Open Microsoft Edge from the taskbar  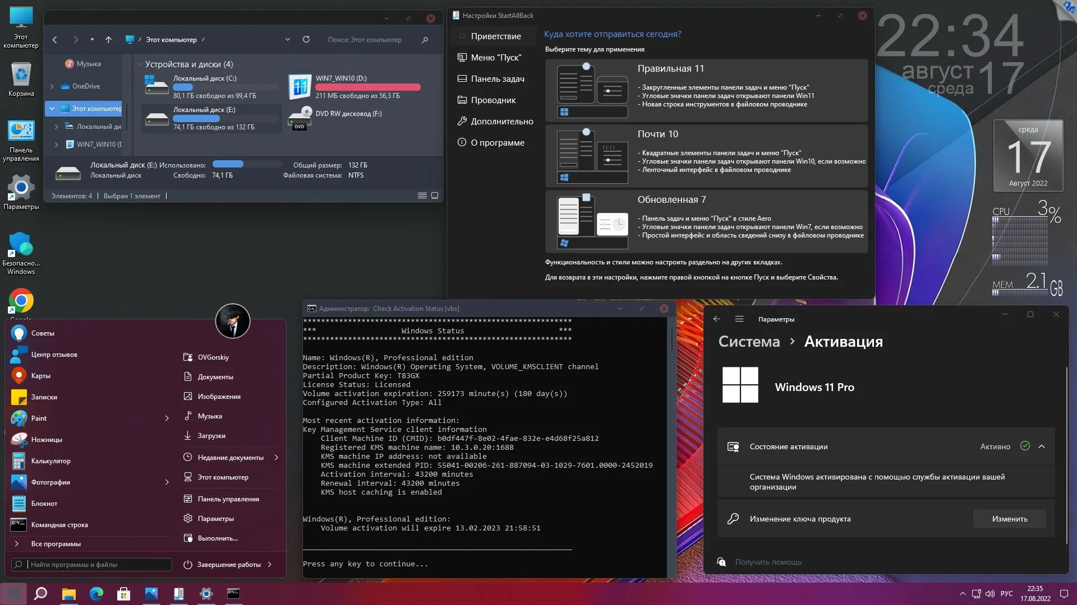click(x=96, y=594)
